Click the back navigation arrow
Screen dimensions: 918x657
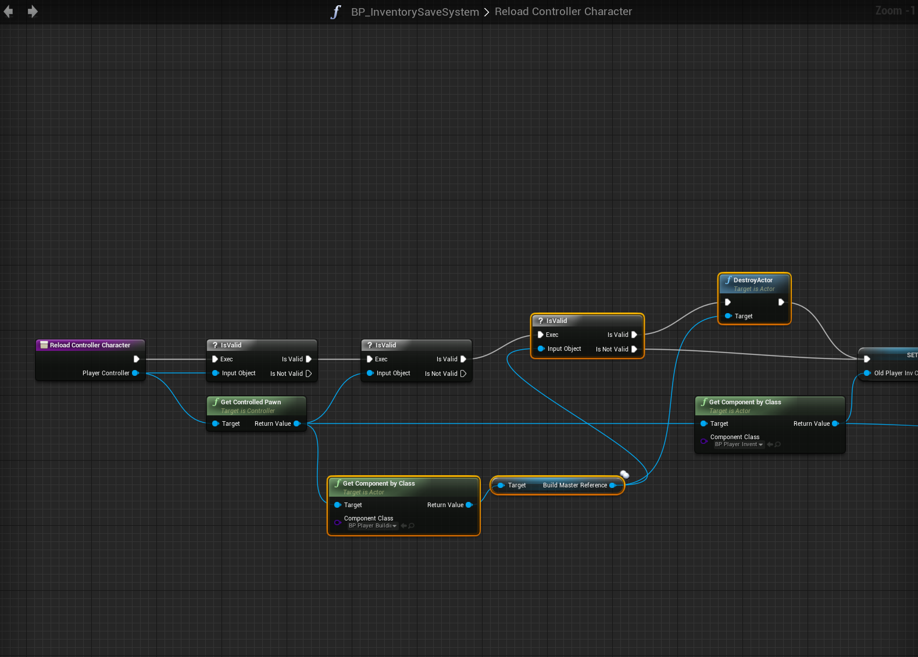point(9,12)
